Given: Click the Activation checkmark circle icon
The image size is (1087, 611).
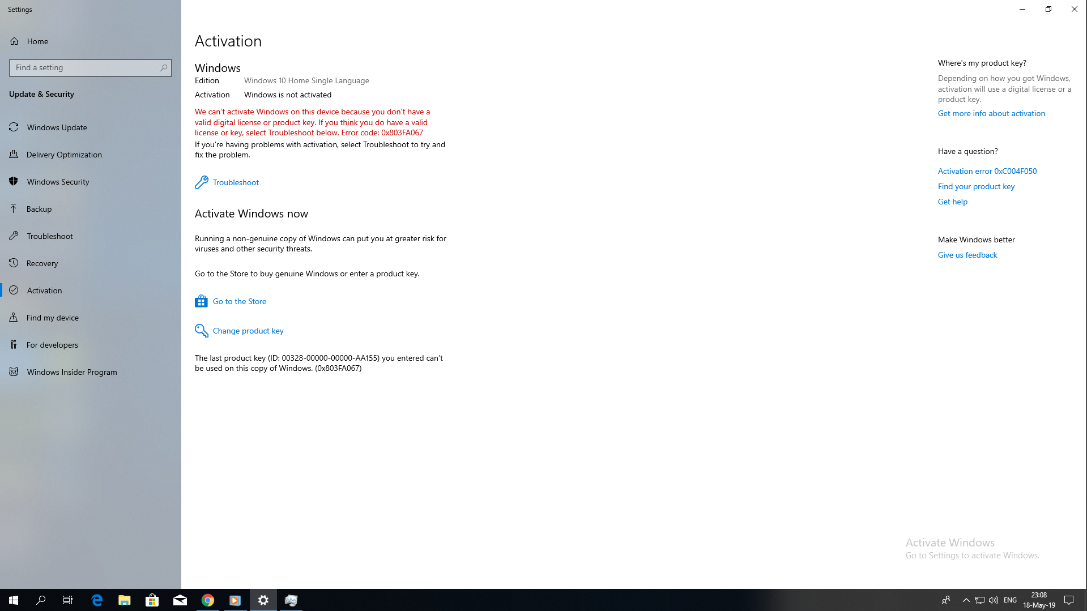Looking at the screenshot, I should point(14,290).
